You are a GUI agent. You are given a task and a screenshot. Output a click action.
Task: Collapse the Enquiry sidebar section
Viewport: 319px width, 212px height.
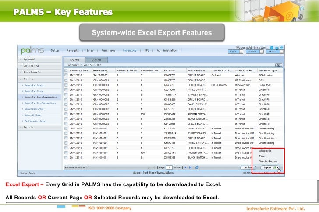[40, 79]
